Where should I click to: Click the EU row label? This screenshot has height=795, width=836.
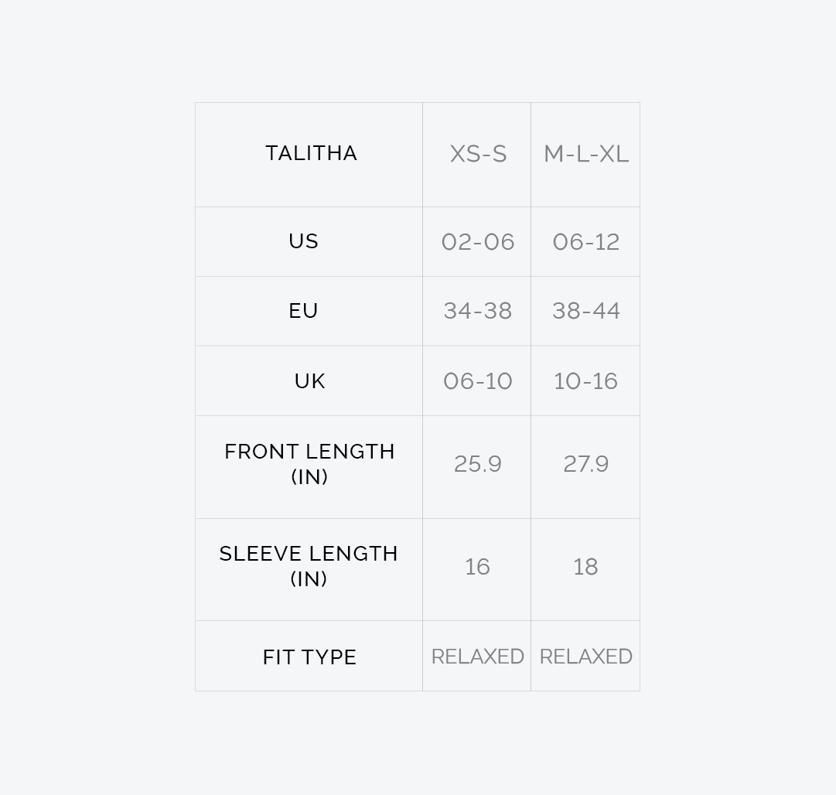pyautogui.click(x=303, y=311)
